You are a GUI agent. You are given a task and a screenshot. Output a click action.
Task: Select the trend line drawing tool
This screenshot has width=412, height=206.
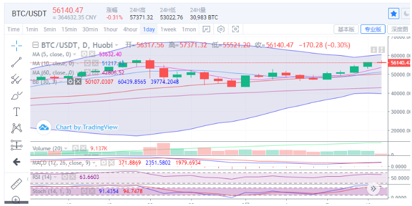click(16, 62)
